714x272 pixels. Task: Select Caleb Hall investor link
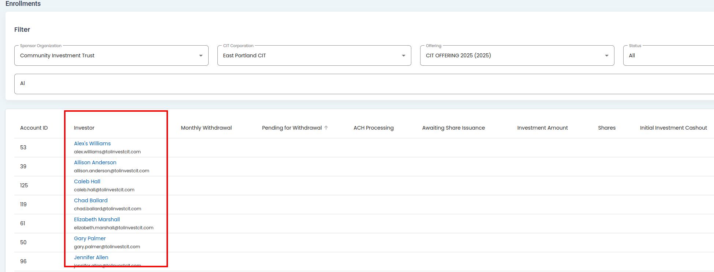click(87, 181)
